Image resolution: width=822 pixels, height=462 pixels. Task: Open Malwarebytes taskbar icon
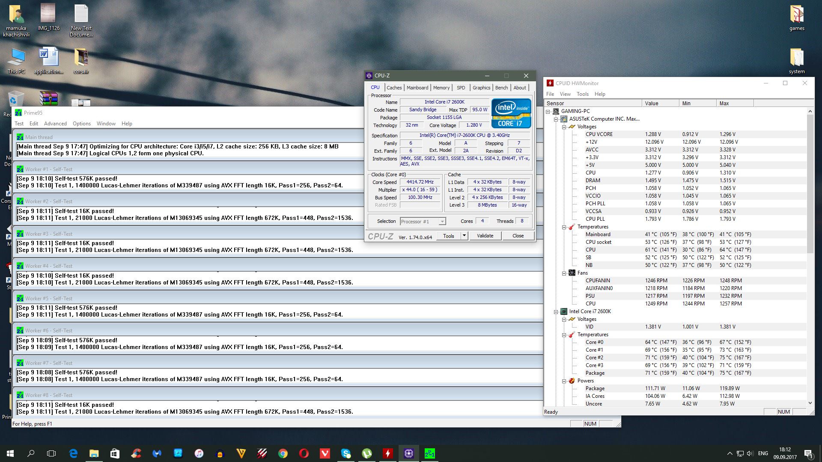coord(157,453)
